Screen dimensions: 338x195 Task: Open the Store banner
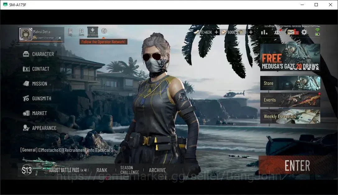pyautogui.click(x=290, y=83)
